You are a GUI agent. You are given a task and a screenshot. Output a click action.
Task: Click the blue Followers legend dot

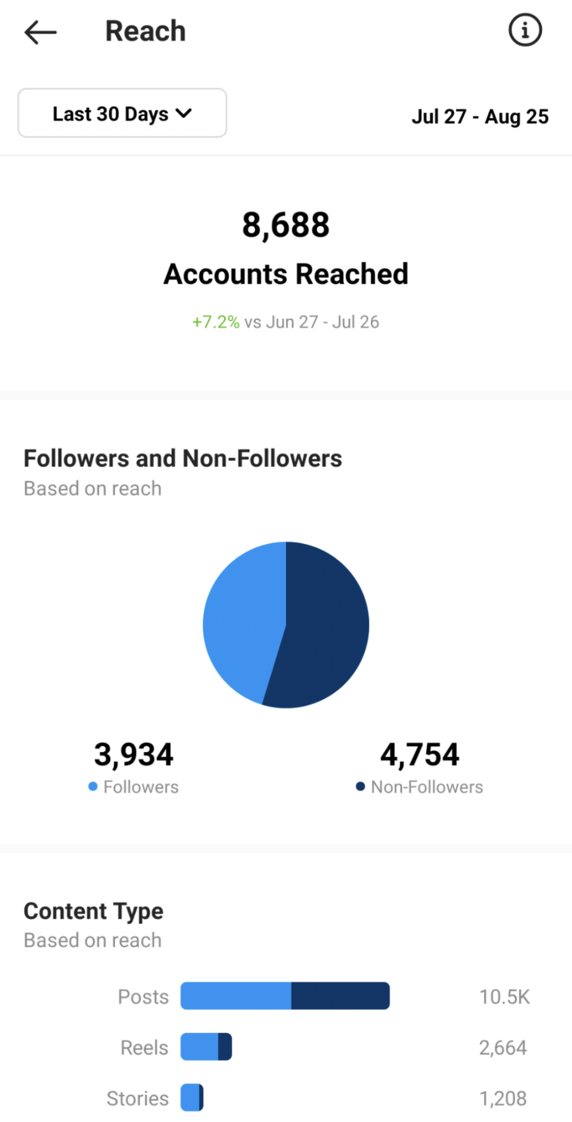pyautogui.click(x=93, y=786)
